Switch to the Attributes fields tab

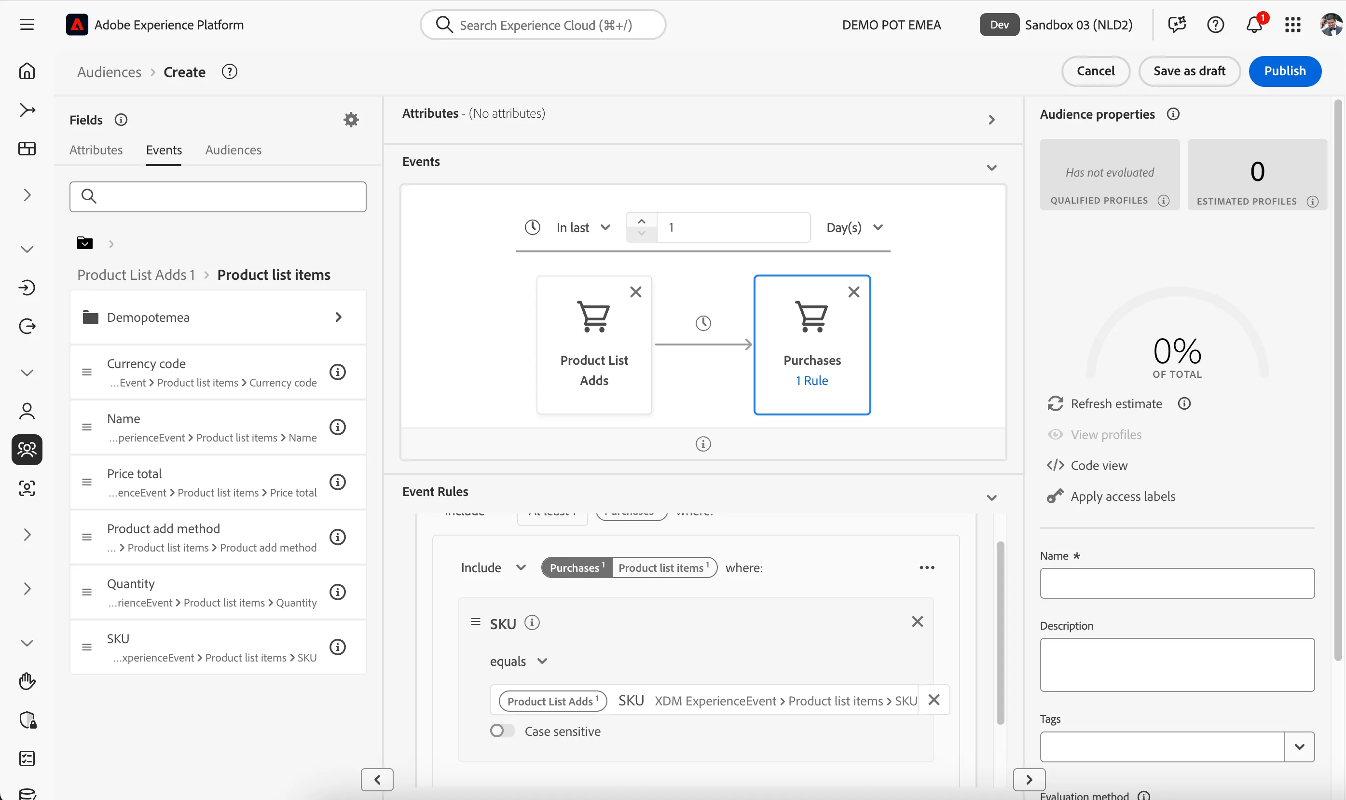[96, 150]
